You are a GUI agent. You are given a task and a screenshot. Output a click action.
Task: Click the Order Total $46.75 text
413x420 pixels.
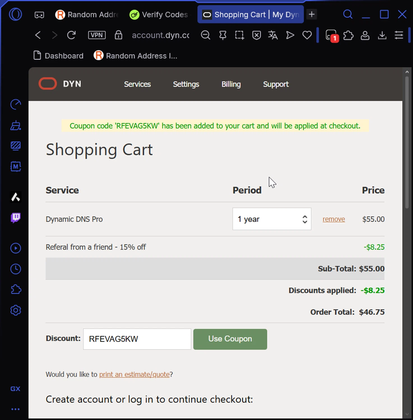(347, 312)
